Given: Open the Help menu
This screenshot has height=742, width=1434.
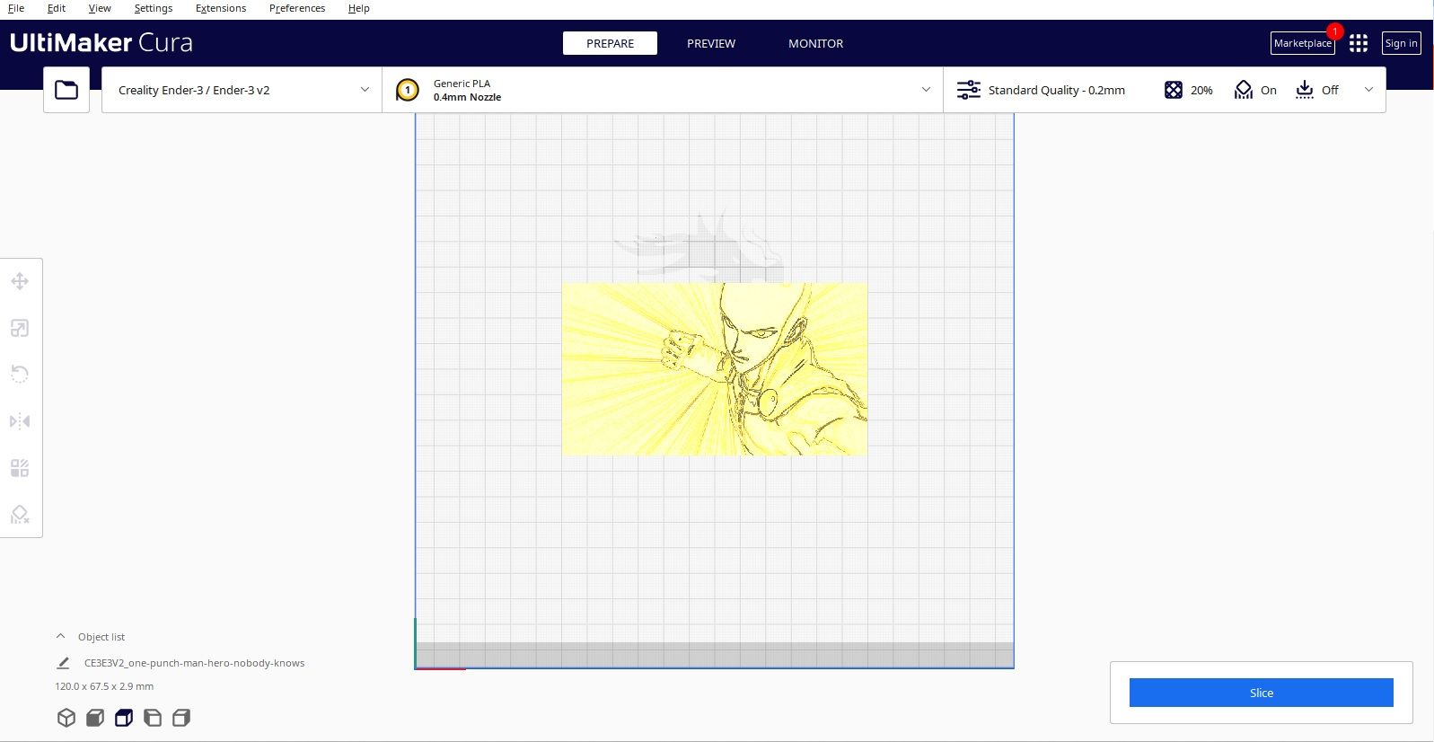Looking at the screenshot, I should [x=359, y=8].
